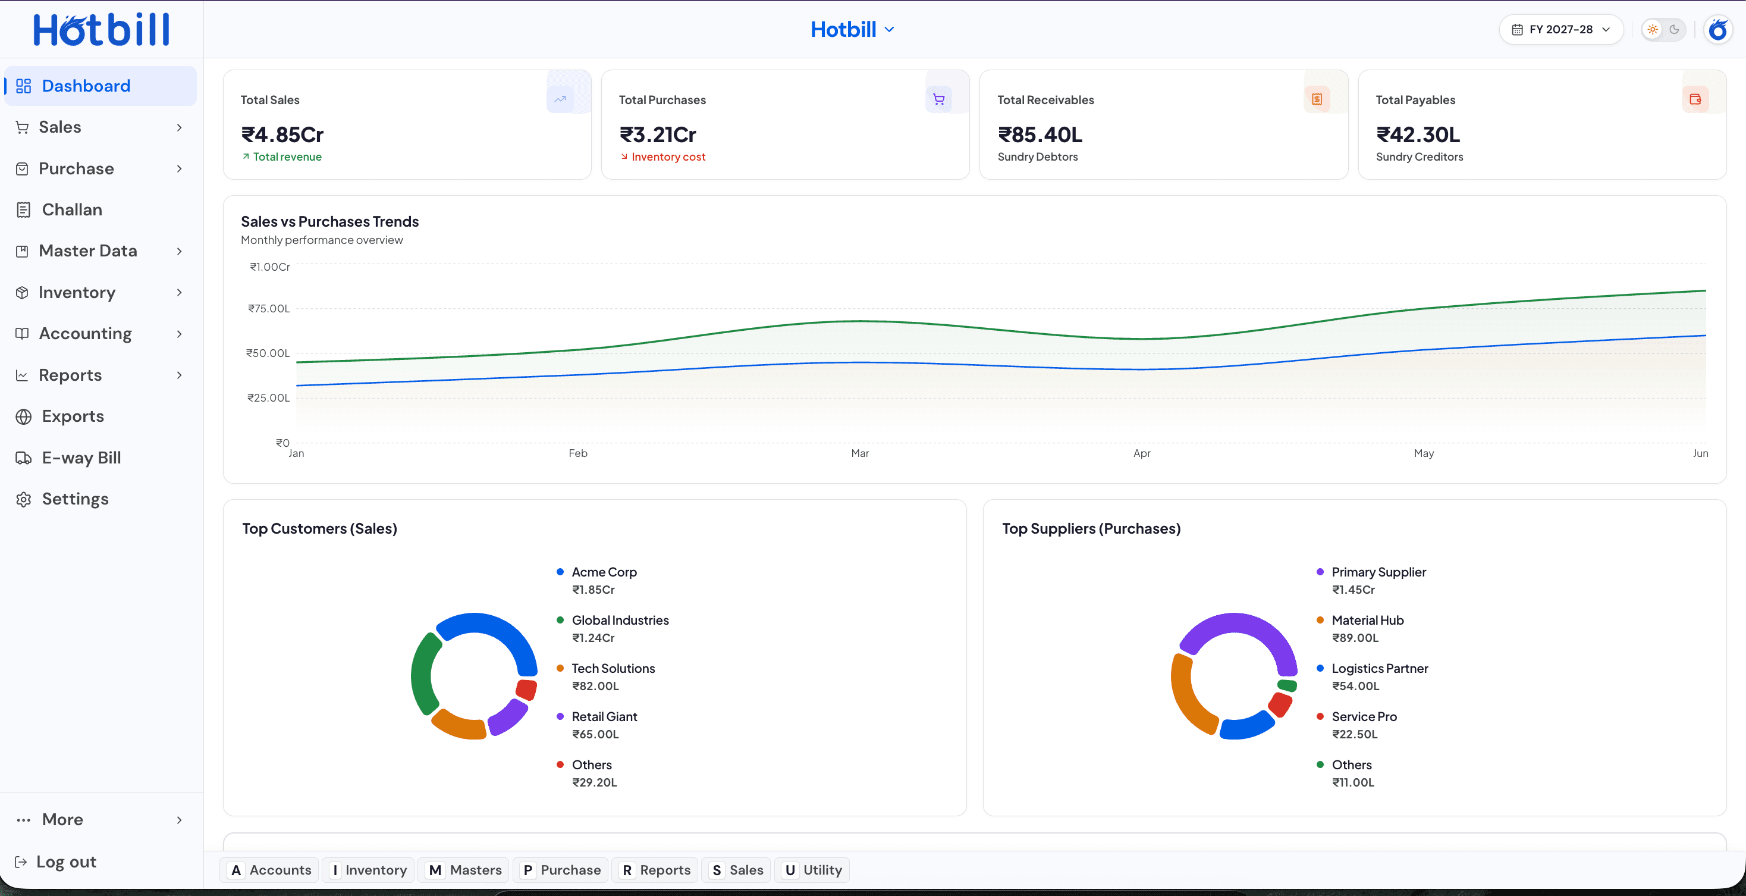
Task: Click the Challan document icon
Action: coord(24,210)
